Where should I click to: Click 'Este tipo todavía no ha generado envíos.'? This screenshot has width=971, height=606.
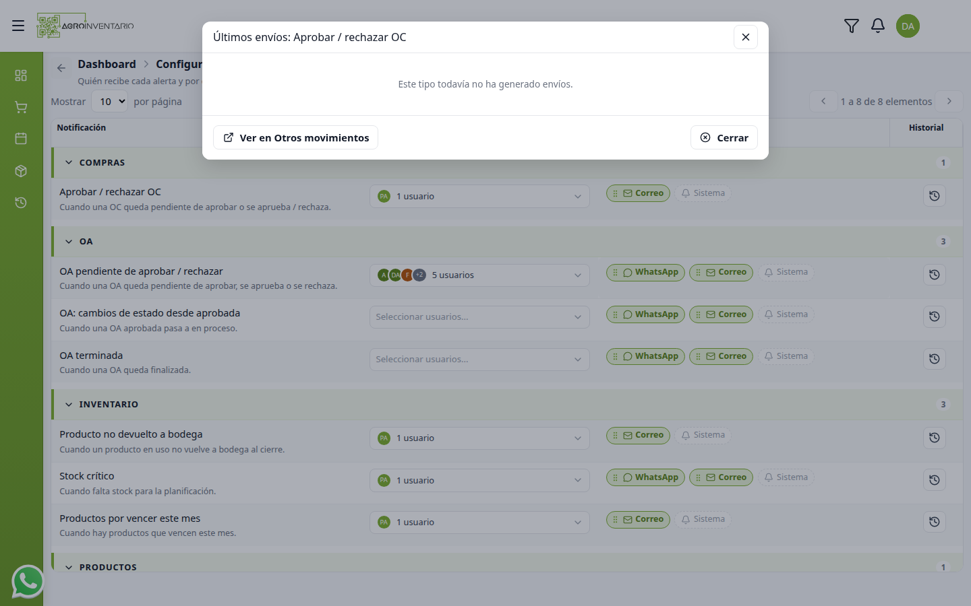486,84
